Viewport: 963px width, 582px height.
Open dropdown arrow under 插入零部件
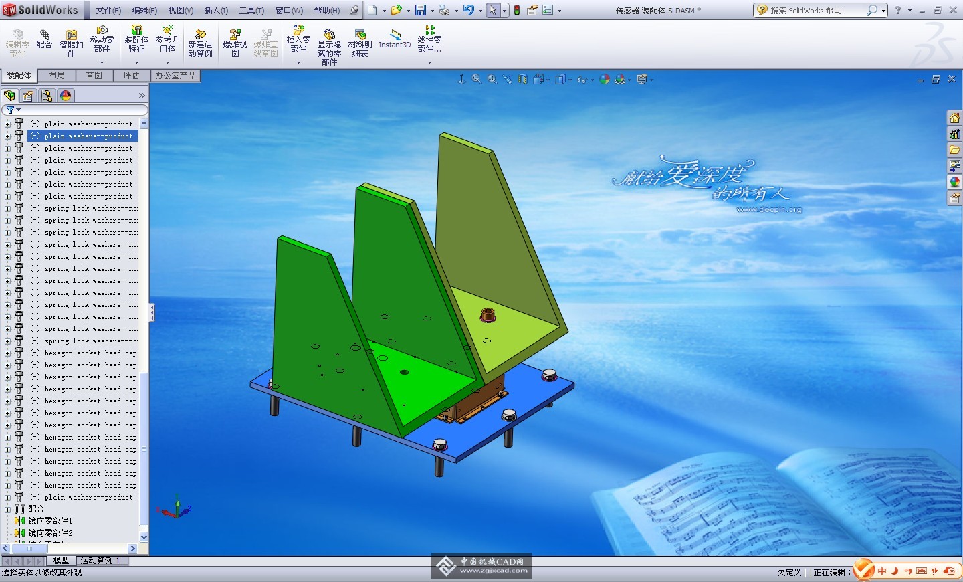(298, 62)
